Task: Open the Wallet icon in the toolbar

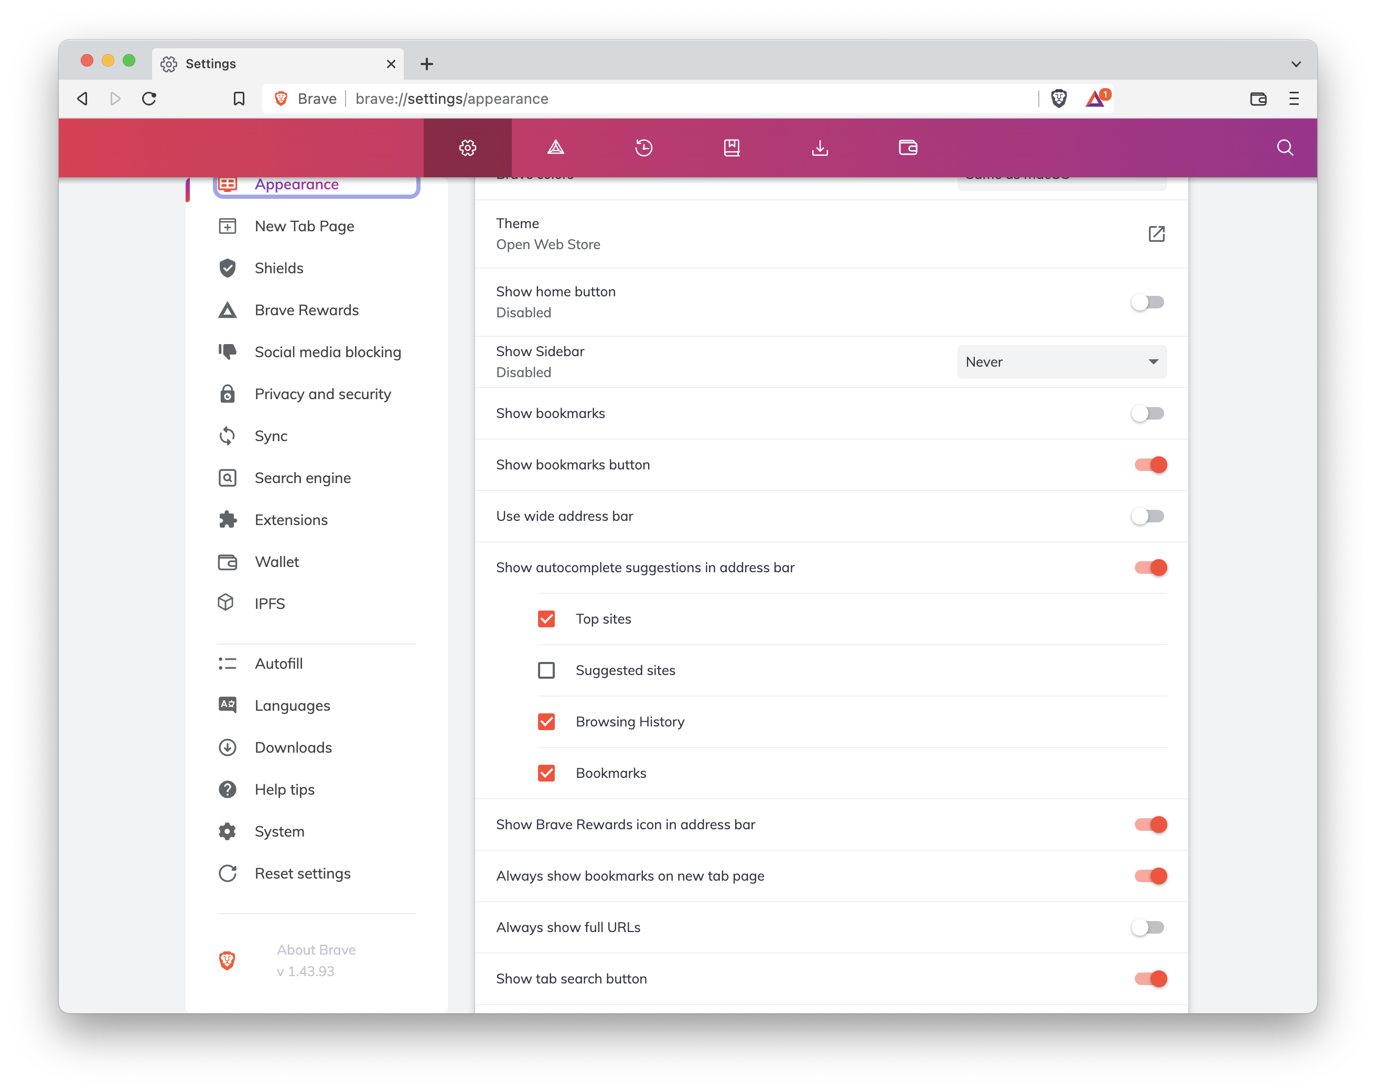Action: (908, 147)
